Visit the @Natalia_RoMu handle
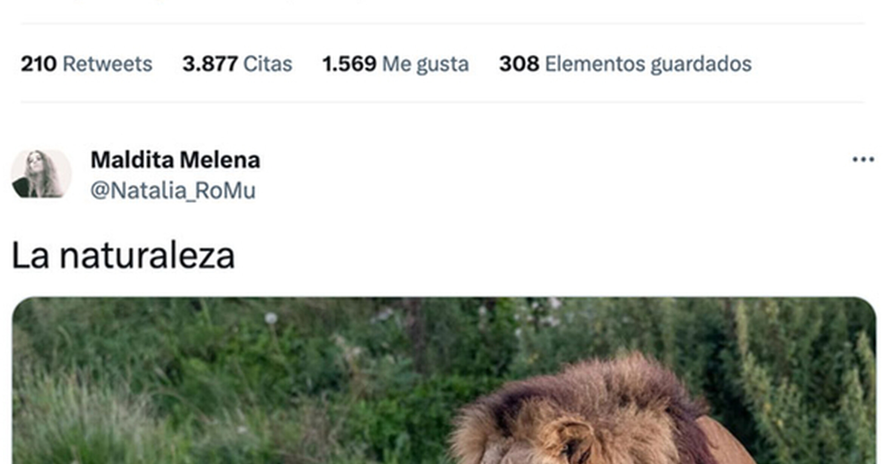888x464 pixels. (x=173, y=191)
